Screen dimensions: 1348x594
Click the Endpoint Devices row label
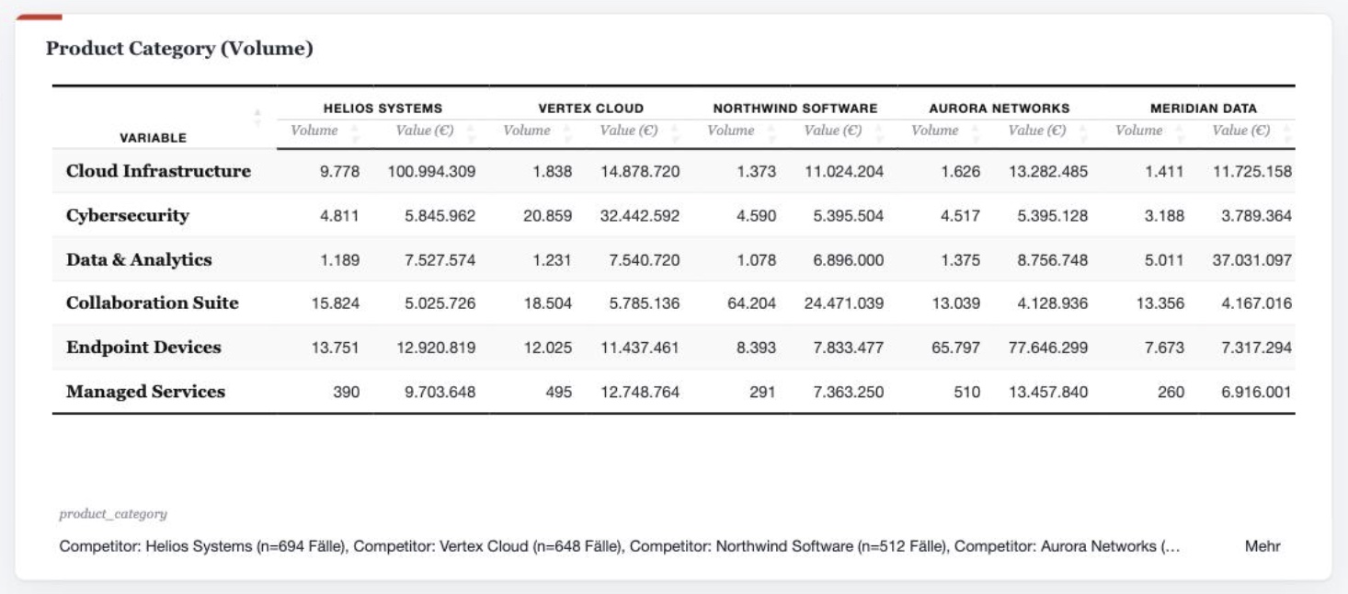click(x=143, y=347)
